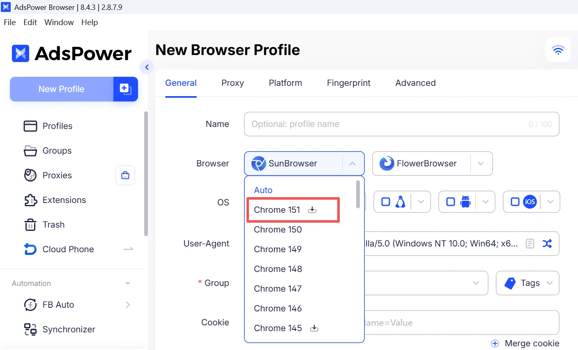The width and height of the screenshot is (578, 350).
Task: Switch to the Advanced tab
Action: click(415, 83)
